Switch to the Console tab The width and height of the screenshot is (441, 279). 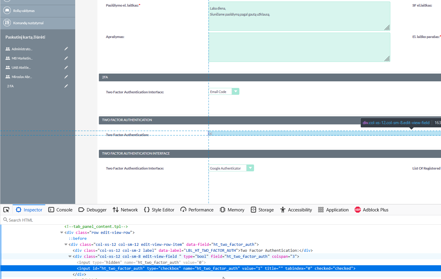coord(60,210)
